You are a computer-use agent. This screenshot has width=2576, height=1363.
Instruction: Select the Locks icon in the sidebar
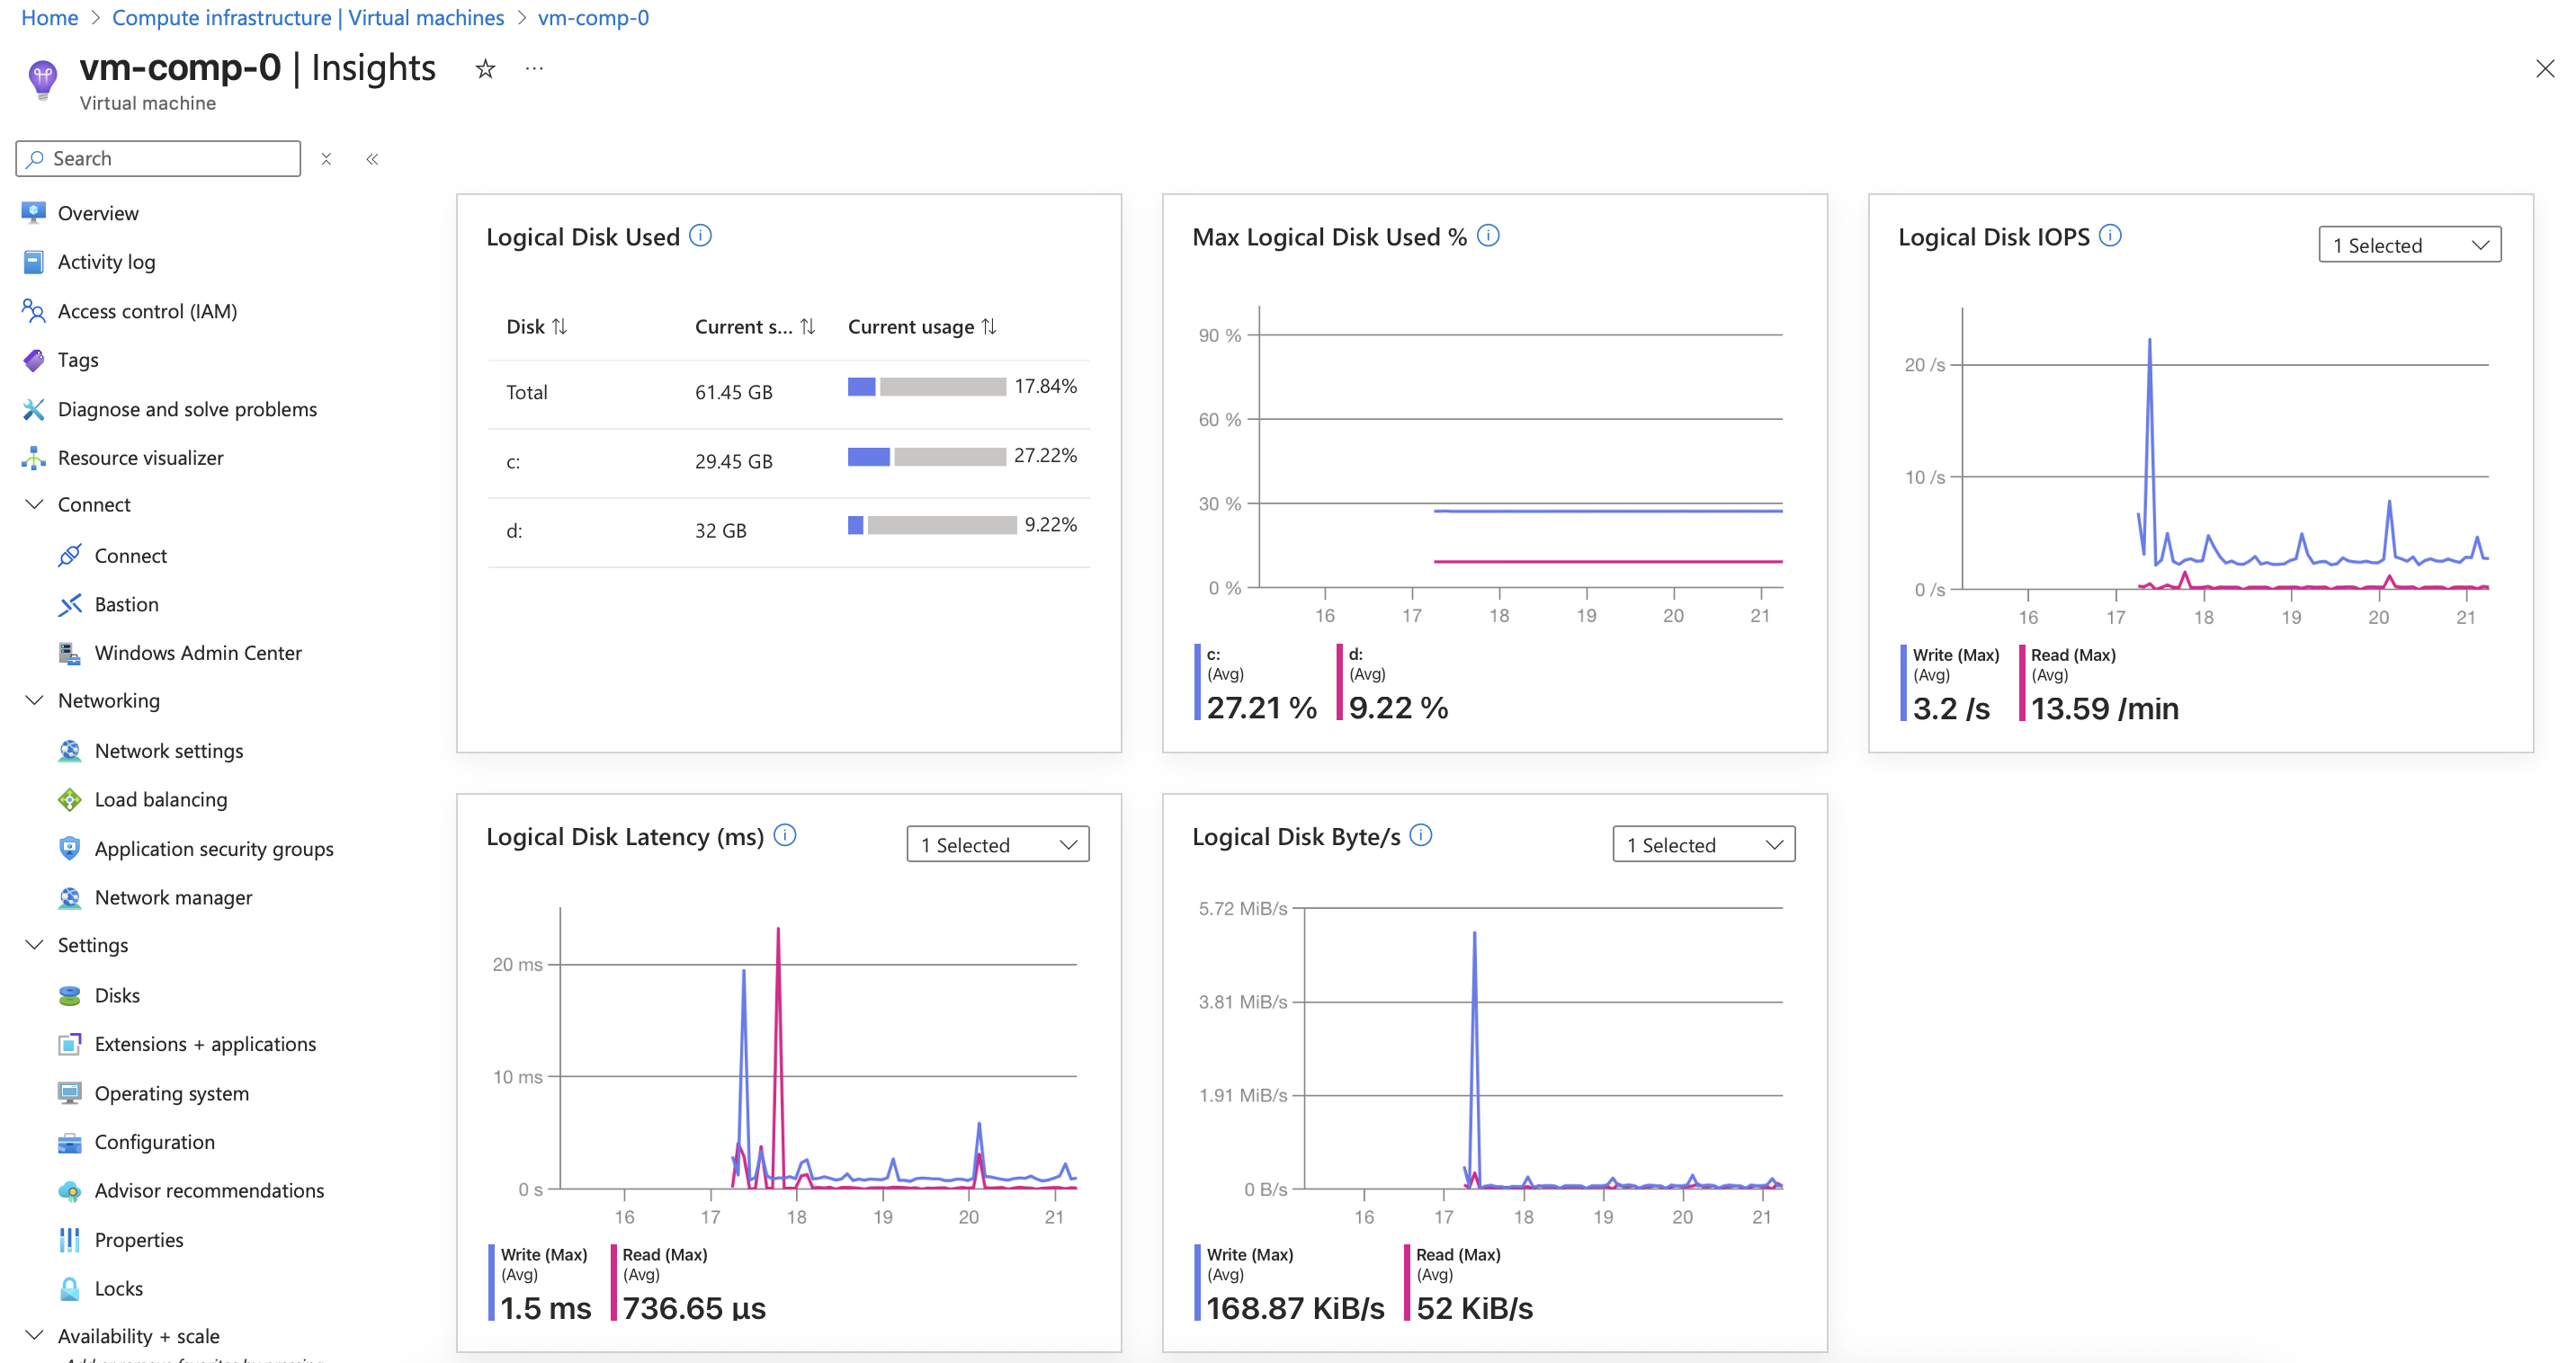click(x=68, y=1288)
